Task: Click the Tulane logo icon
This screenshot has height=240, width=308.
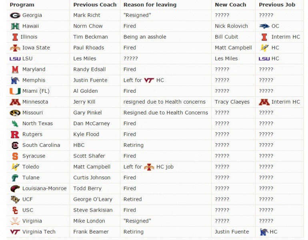Action: (15, 178)
